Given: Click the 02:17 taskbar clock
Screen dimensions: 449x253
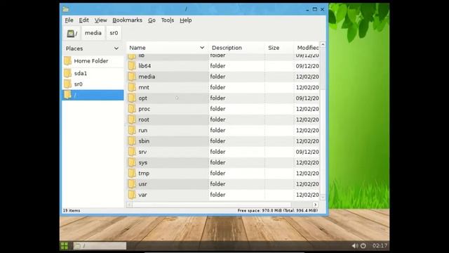Looking at the screenshot, I should tap(380, 246).
